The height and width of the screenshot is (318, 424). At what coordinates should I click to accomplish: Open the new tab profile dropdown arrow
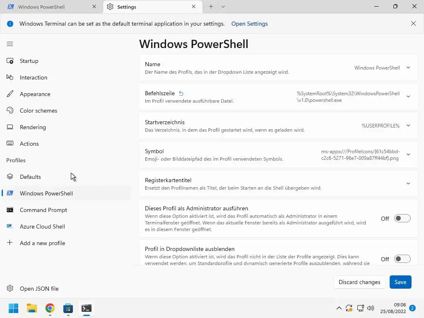pos(223,7)
